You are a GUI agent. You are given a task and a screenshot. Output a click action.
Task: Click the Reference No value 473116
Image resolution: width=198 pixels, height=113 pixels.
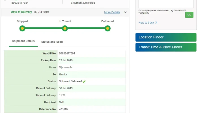pos(63,109)
